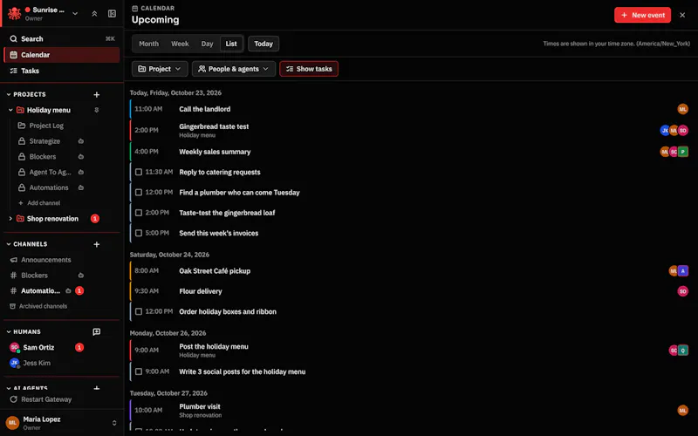Open the Call the landlord event
The height and width of the screenshot is (436, 698).
[x=409, y=109]
